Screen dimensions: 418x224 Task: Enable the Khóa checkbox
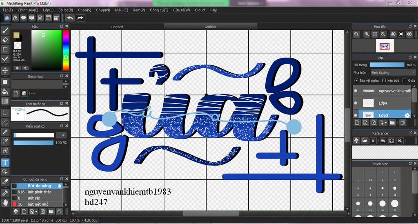click(405, 81)
